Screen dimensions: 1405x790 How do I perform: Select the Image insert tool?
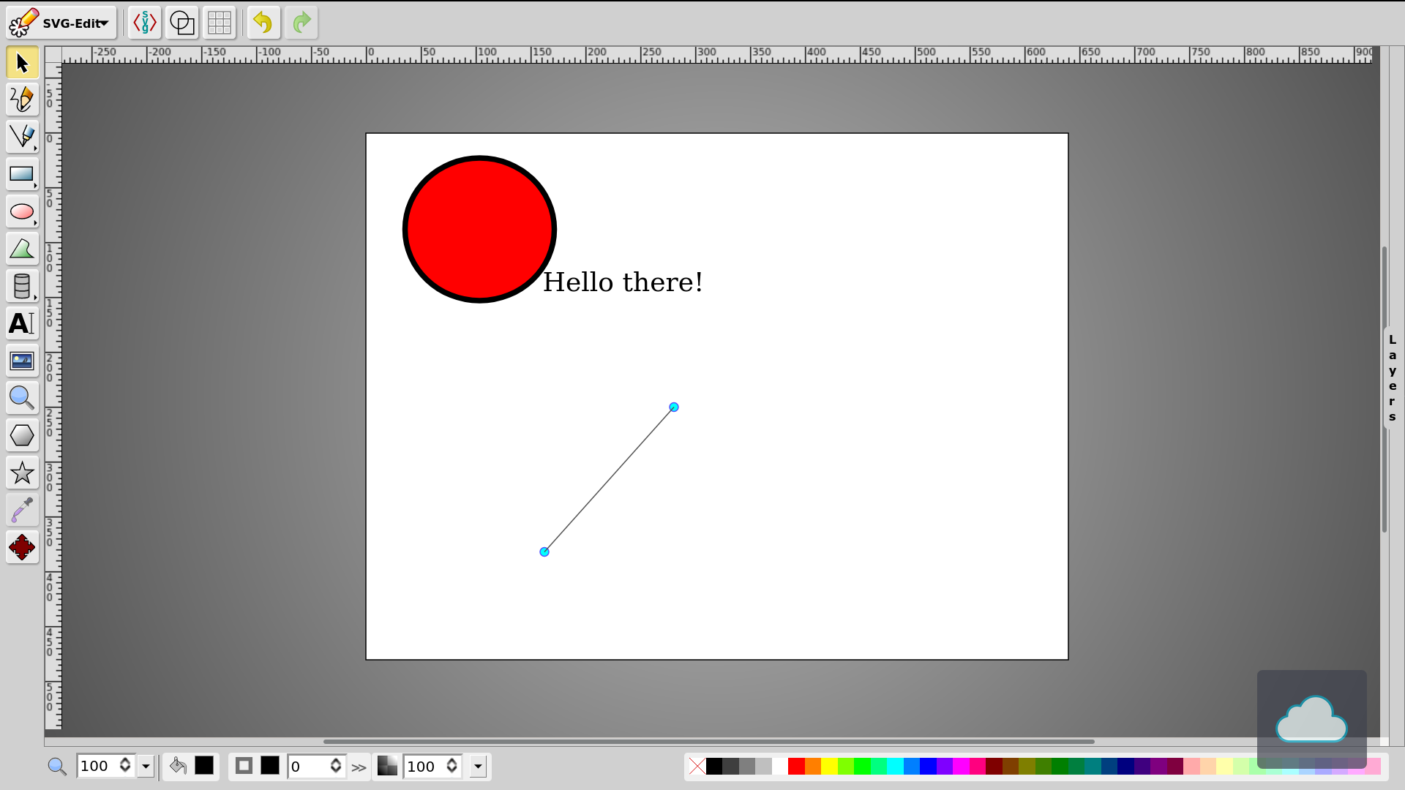click(x=22, y=361)
